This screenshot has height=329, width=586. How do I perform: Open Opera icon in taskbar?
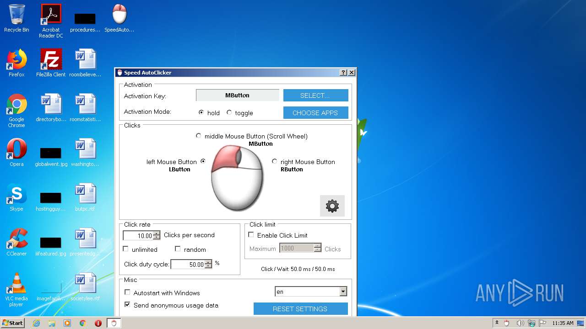pos(98,323)
